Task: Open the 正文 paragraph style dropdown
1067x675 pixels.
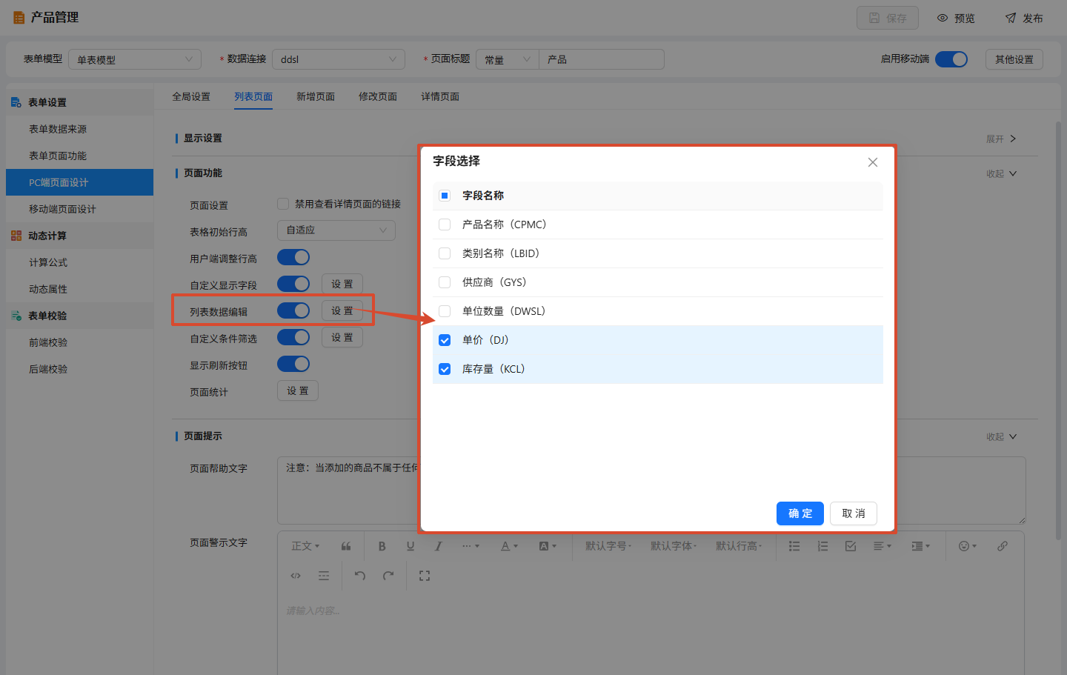Action: pyautogui.click(x=305, y=546)
